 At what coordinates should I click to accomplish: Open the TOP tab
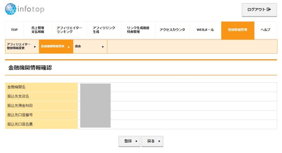click(x=14, y=30)
